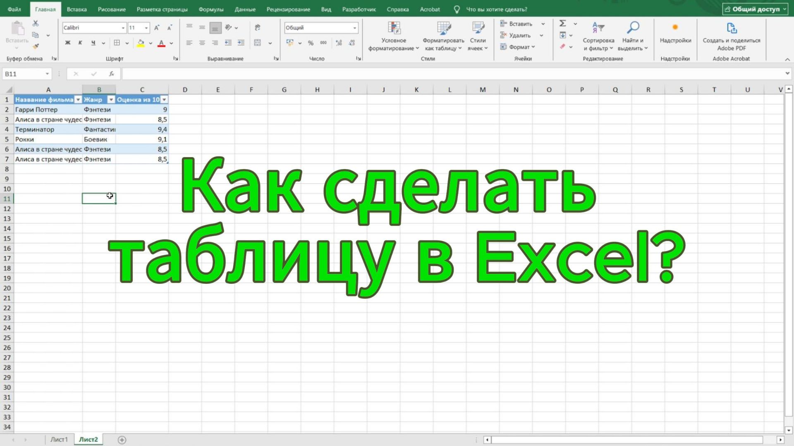Switch to the Рецензирование tab
Viewport: 794px width, 446px height.
[288, 9]
